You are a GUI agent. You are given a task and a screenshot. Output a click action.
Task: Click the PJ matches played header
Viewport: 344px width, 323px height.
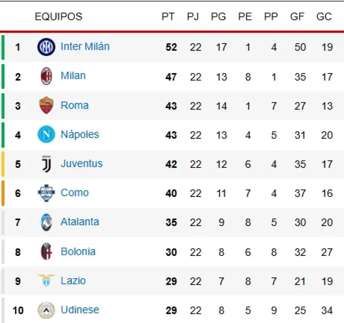click(193, 17)
